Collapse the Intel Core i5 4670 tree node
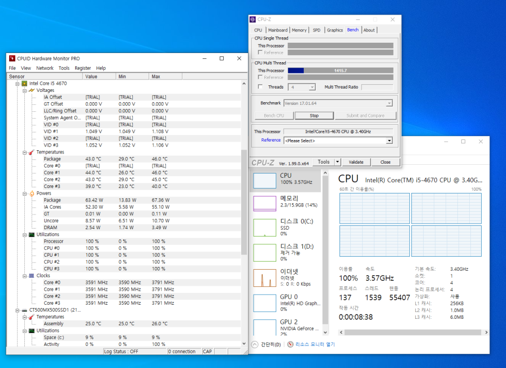Viewport: 506px width, 368px height. click(x=17, y=84)
